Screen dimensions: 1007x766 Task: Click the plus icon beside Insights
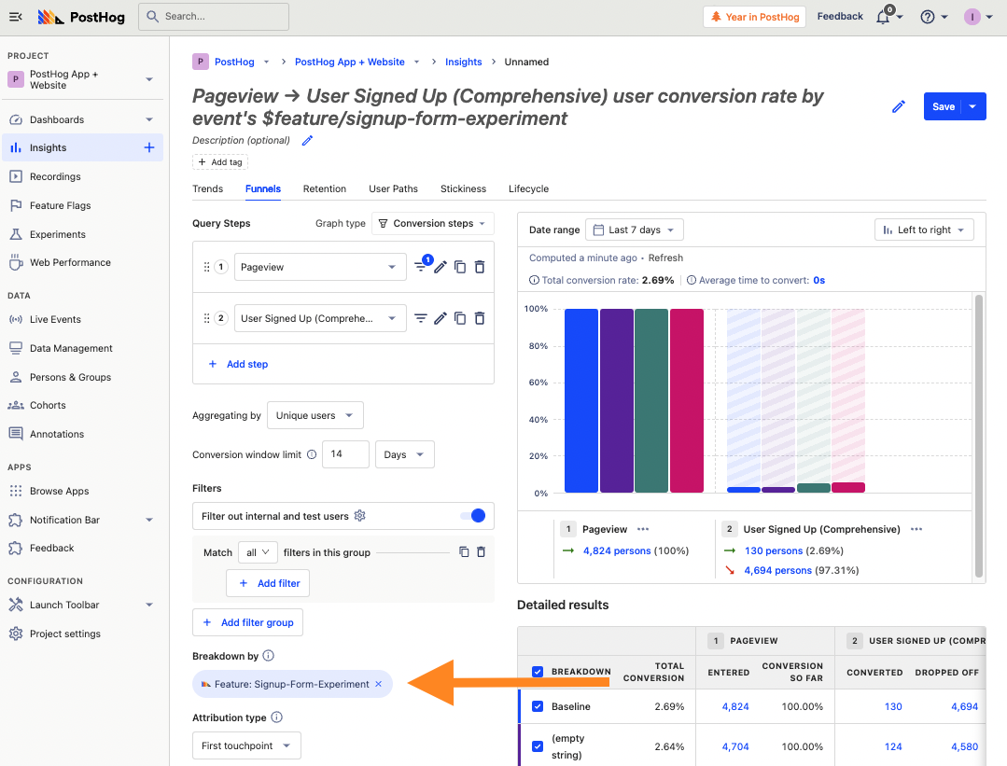point(148,147)
